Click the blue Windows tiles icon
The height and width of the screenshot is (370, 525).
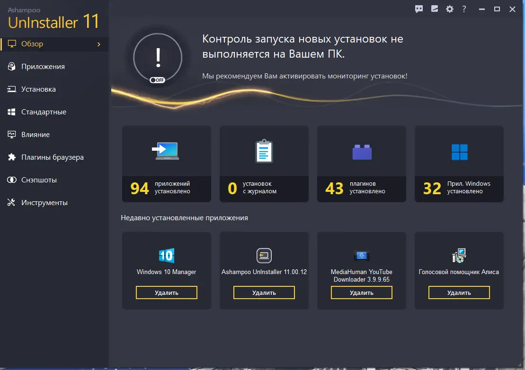(x=459, y=152)
